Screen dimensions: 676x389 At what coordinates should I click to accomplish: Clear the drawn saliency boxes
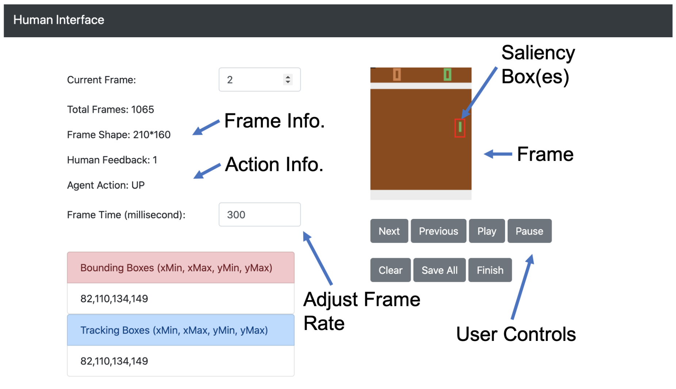coord(390,270)
